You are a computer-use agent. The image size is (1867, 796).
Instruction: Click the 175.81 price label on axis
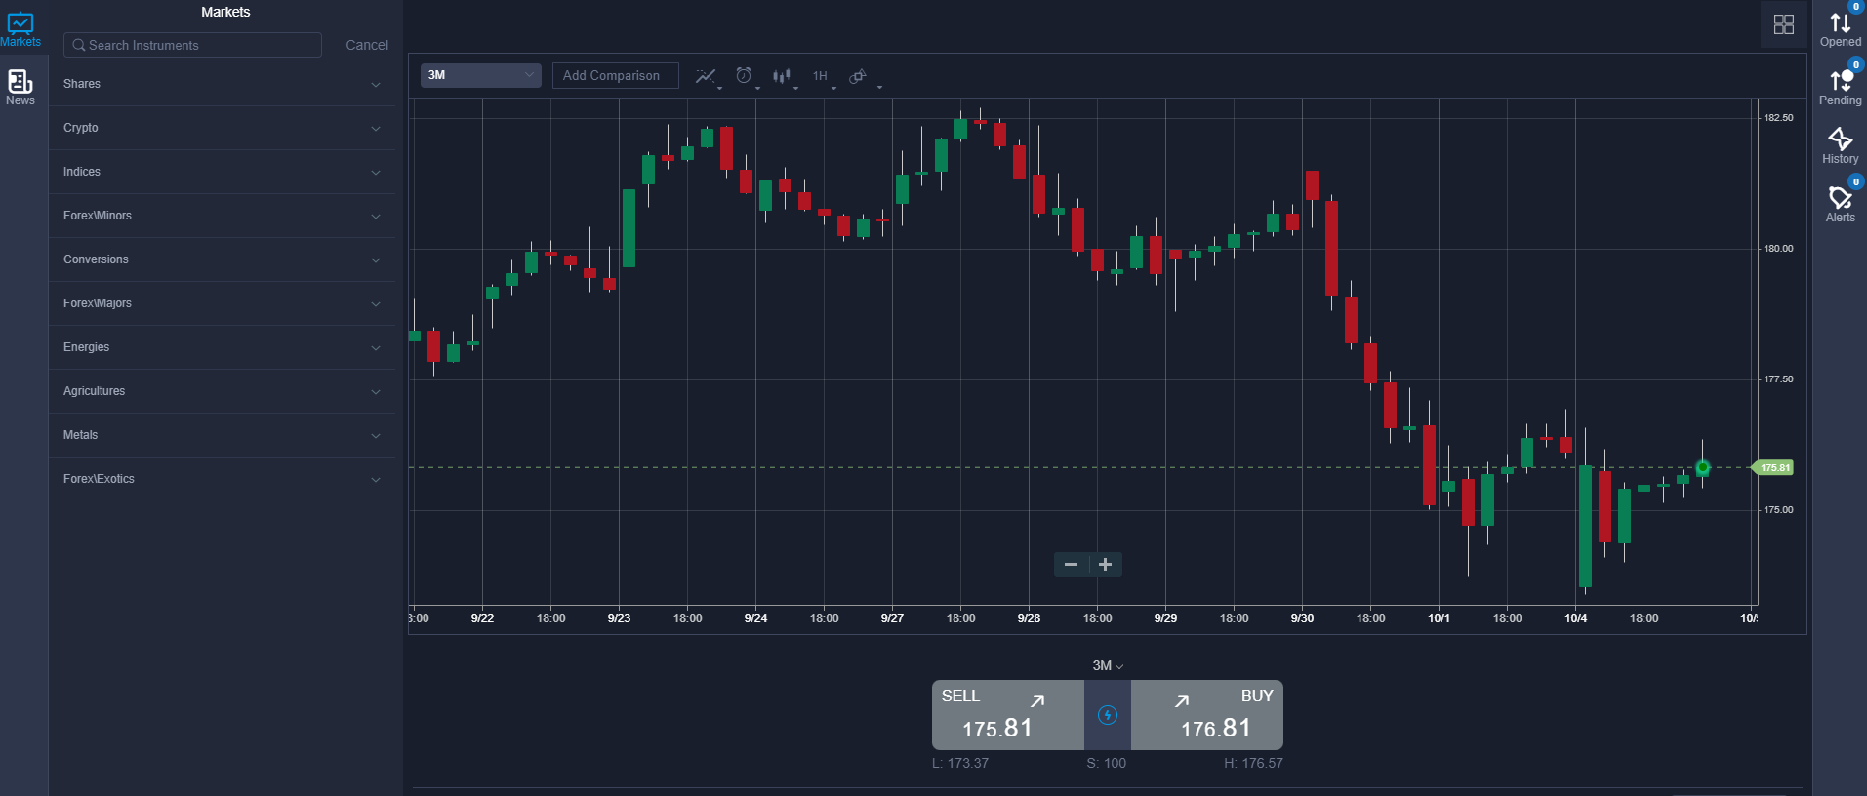click(x=1773, y=468)
